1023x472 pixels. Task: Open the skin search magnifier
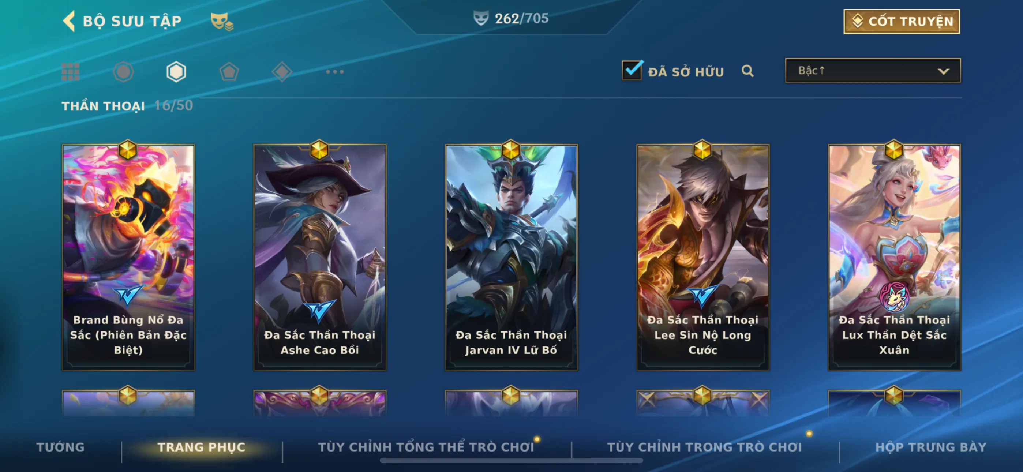[747, 71]
